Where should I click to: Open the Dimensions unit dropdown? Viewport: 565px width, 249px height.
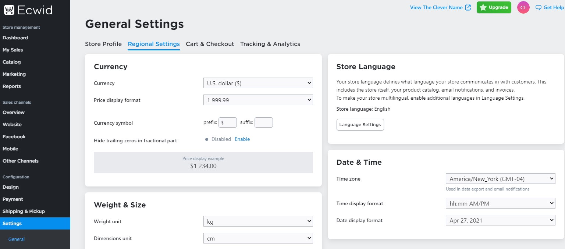pyautogui.click(x=258, y=238)
